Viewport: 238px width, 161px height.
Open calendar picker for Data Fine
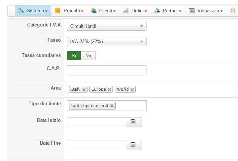click(x=133, y=145)
